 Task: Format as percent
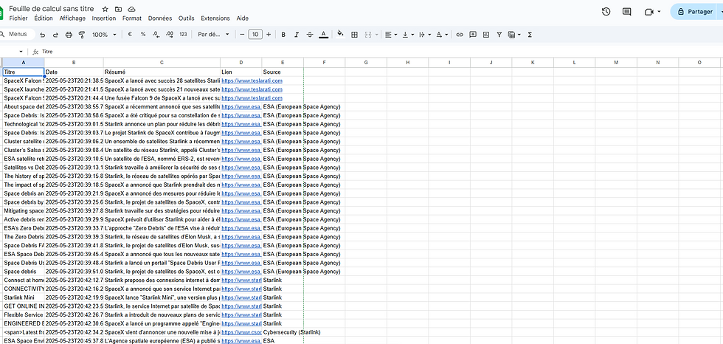[143, 35]
